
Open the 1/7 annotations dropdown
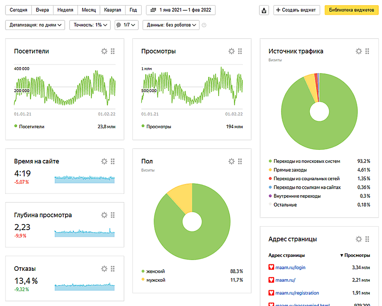(x=126, y=25)
